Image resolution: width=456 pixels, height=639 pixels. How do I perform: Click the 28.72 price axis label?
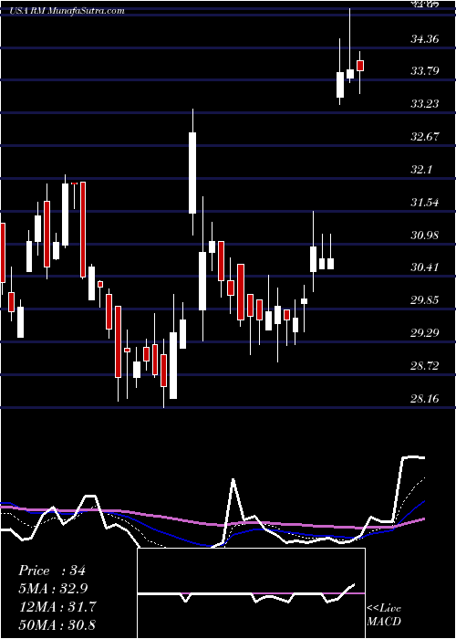pyautogui.click(x=425, y=366)
